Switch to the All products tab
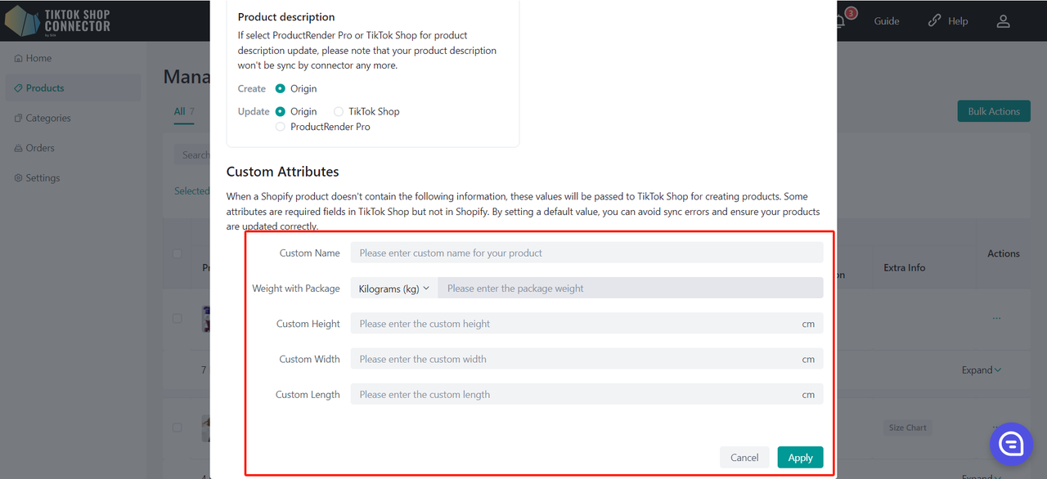1047x479 pixels. click(x=184, y=111)
